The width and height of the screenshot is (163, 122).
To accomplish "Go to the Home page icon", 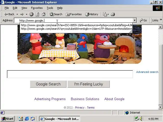I will pyautogui.click(x=44, y=14).
